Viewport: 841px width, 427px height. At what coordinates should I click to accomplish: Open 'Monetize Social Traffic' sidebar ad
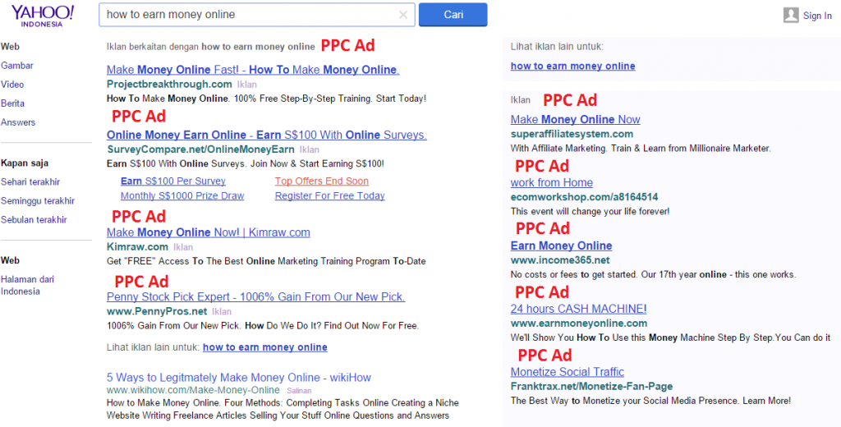[568, 372]
